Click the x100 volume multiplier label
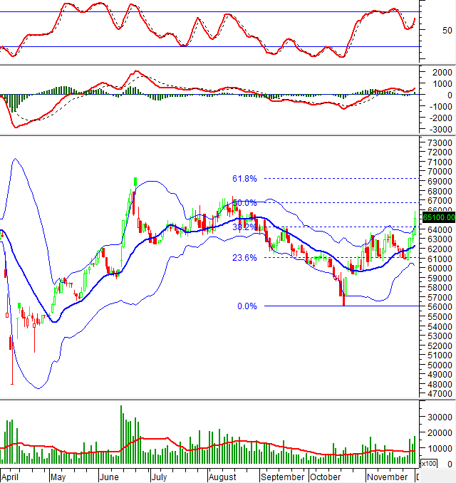Image resolution: width=456 pixels, height=483 pixels. [x=429, y=464]
